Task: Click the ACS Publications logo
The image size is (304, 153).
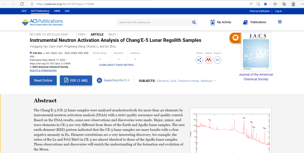Action: point(42,22)
